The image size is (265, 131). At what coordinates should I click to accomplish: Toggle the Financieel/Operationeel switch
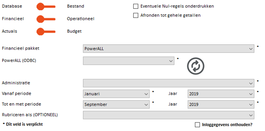click(x=46, y=19)
